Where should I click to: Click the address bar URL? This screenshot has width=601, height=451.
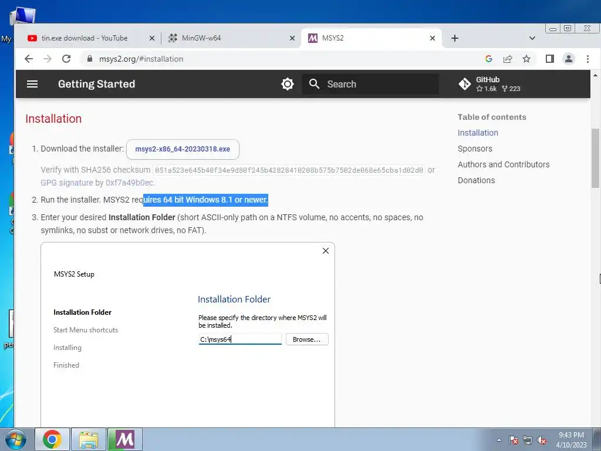141,59
